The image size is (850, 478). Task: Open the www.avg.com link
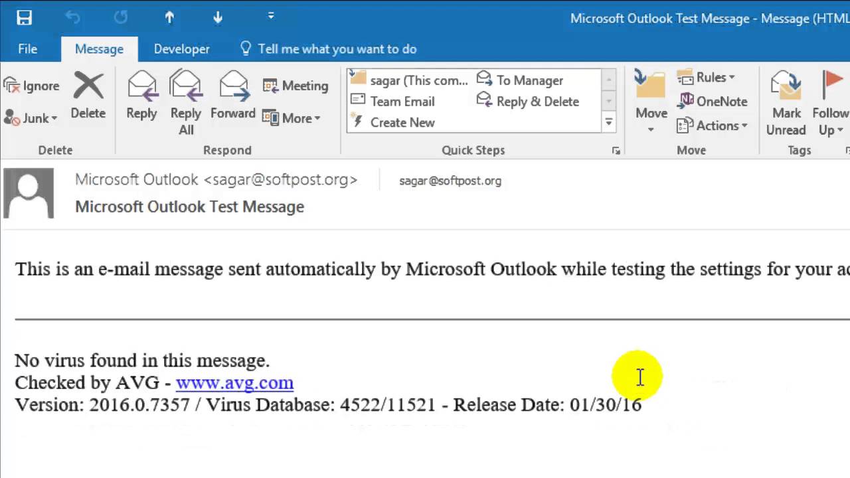click(x=234, y=382)
